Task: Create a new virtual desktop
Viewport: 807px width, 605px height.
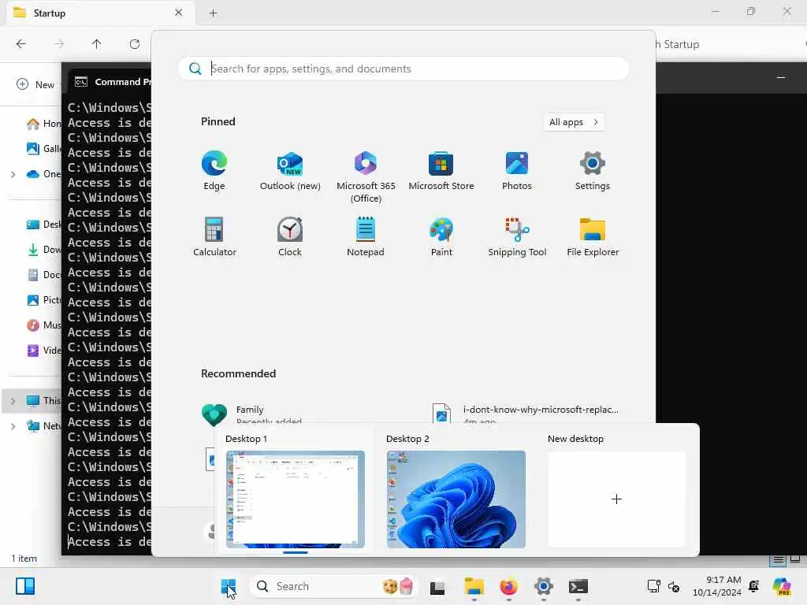Action: pyautogui.click(x=616, y=499)
